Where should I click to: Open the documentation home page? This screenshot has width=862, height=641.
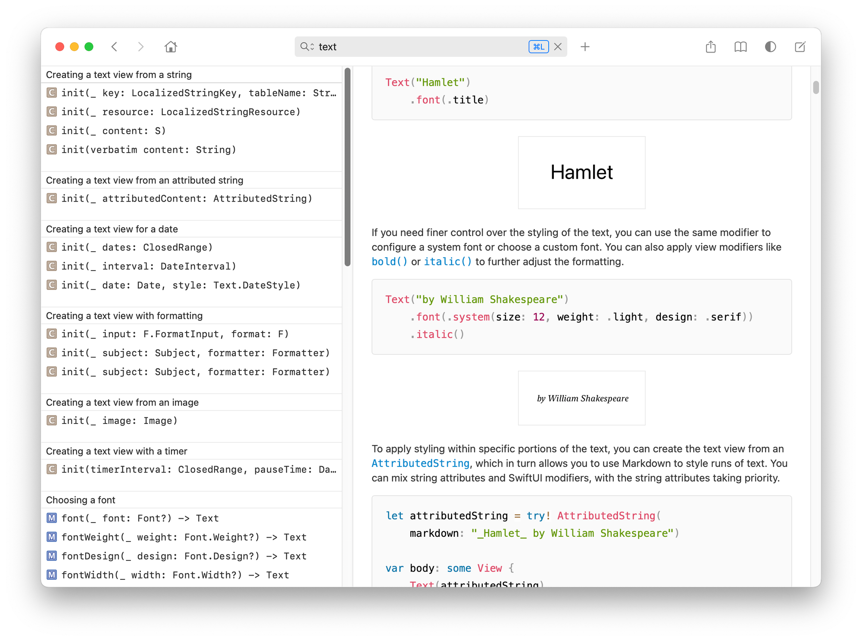[x=171, y=47]
